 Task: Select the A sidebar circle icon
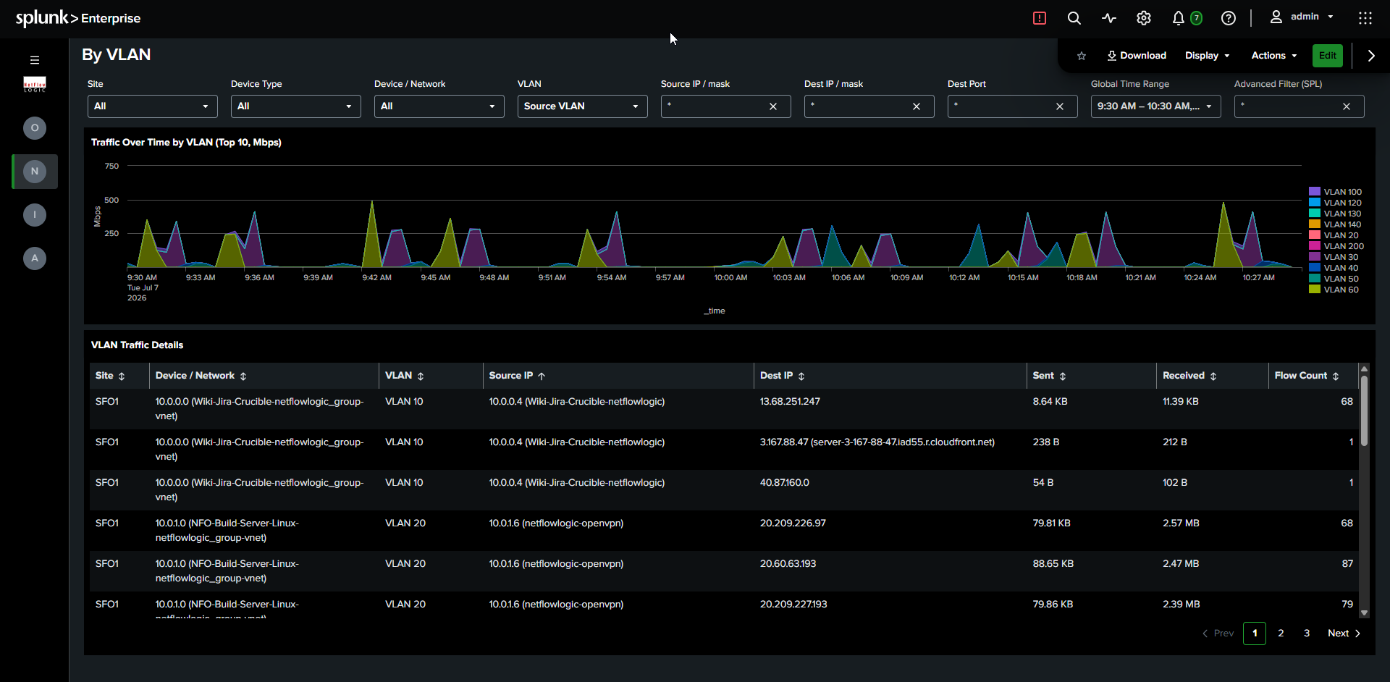coord(35,258)
